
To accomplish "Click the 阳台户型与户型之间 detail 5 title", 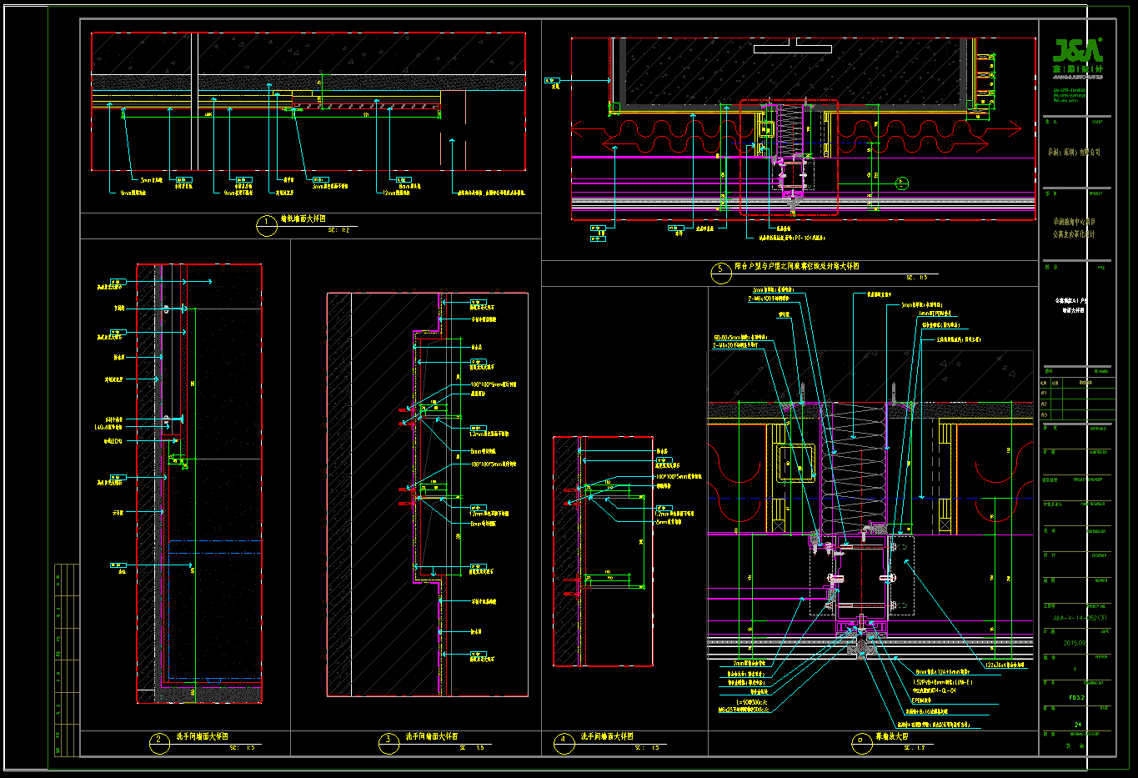I will click(796, 266).
